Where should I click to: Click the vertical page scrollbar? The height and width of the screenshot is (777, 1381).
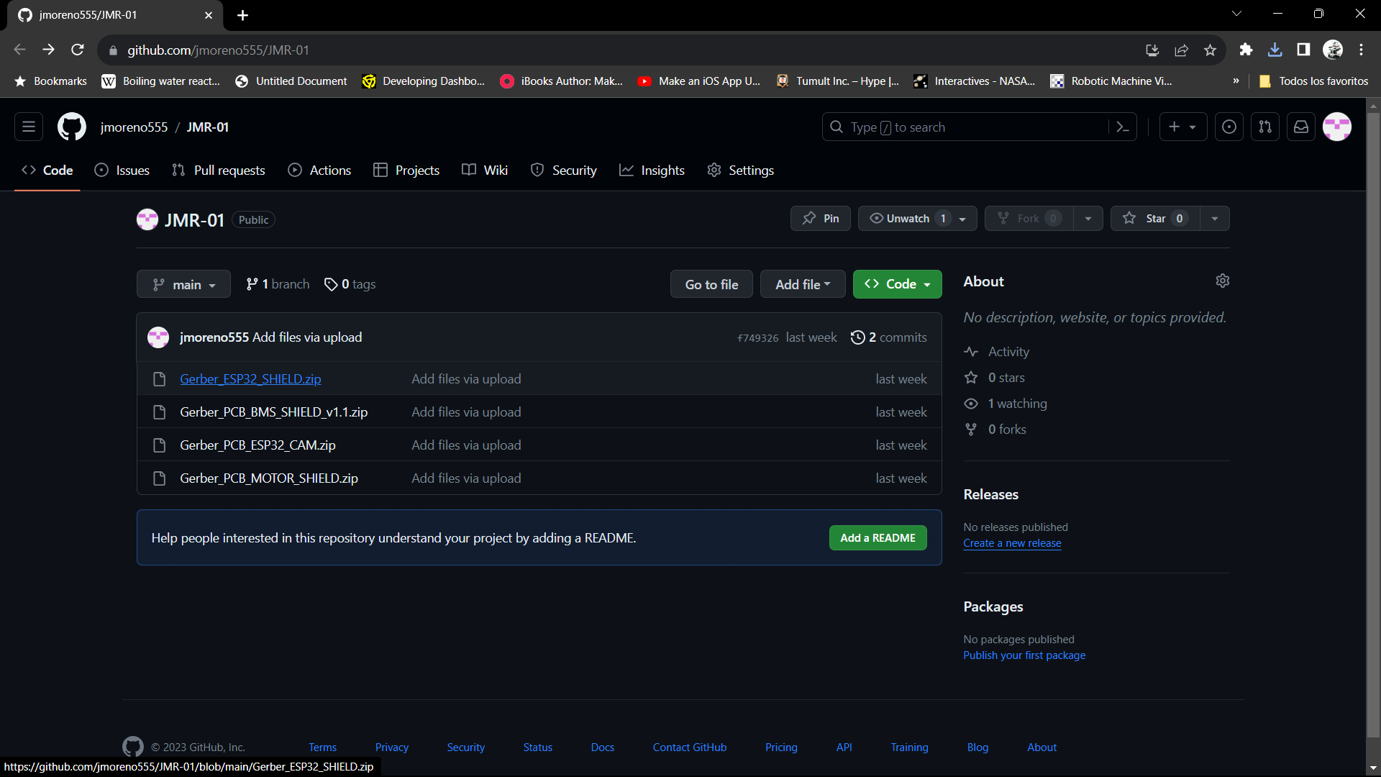(1373, 424)
